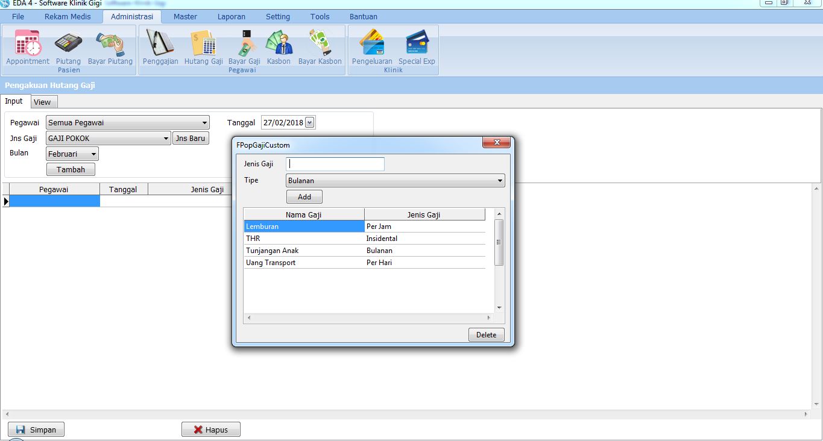Screen dimensions: 823x441
Task: Click the popup list vertical scrollbar thumb
Action: click(x=499, y=242)
